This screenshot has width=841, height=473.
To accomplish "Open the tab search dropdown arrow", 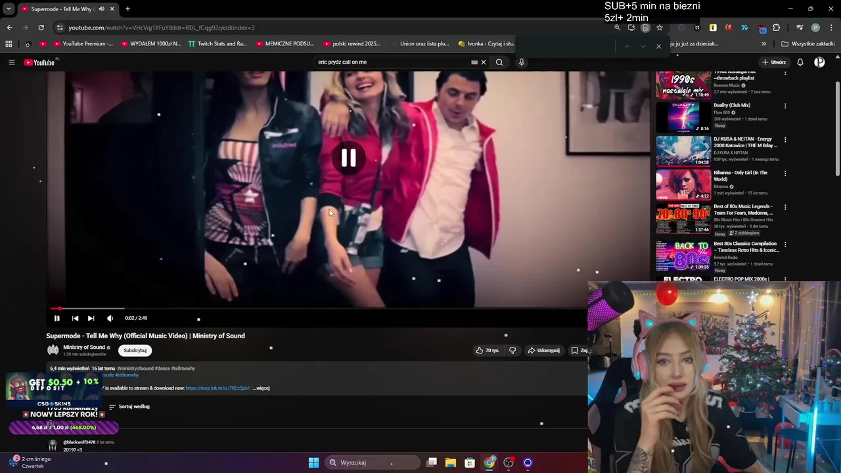I will pos(9,9).
